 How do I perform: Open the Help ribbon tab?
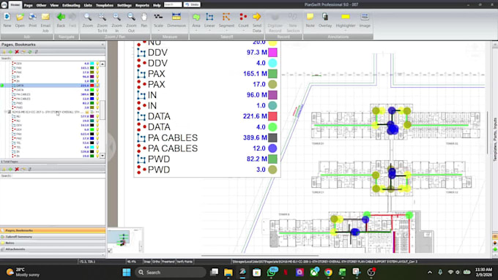click(x=157, y=5)
